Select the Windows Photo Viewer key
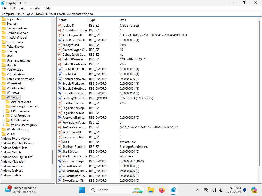The image size is (262, 196). (15, 139)
